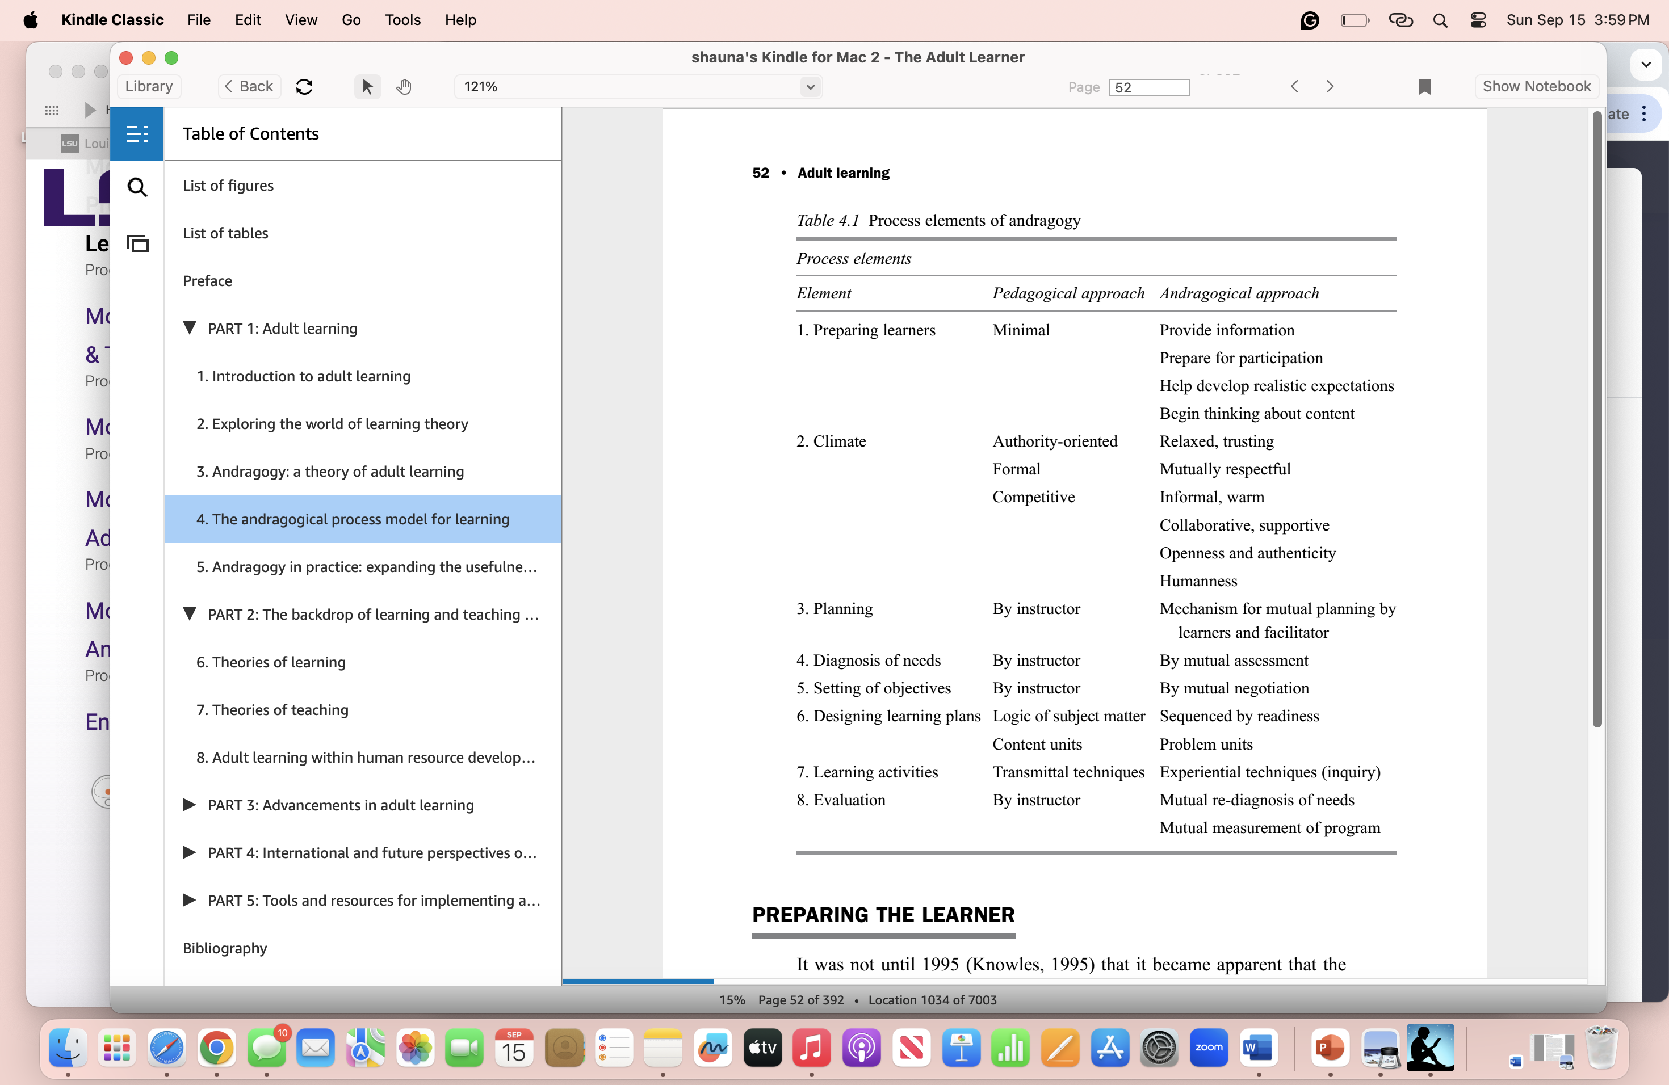Click the Apple menu icon
This screenshot has width=1669, height=1085.
click(x=30, y=20)
